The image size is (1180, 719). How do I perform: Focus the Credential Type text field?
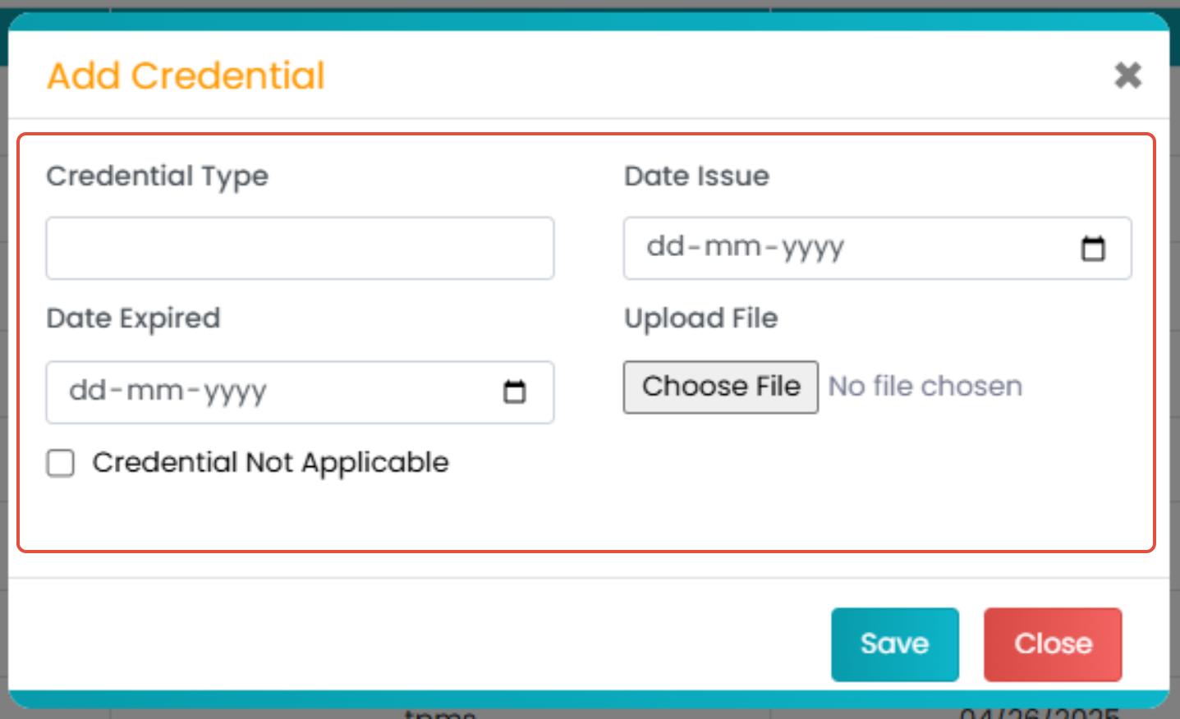[300, 248]
